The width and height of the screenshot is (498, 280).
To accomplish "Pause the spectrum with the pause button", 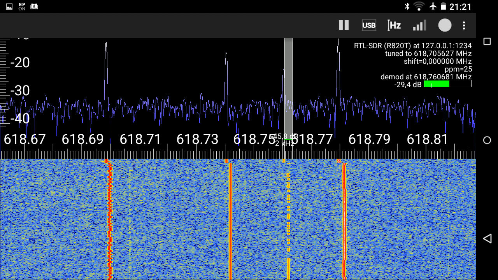I will (x=344, y=25).
